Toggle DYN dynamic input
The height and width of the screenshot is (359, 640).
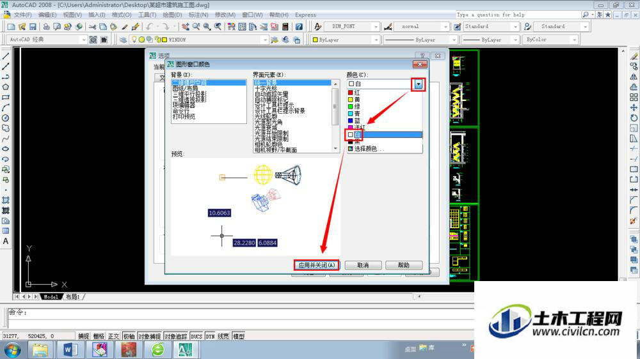click(210, 336)
